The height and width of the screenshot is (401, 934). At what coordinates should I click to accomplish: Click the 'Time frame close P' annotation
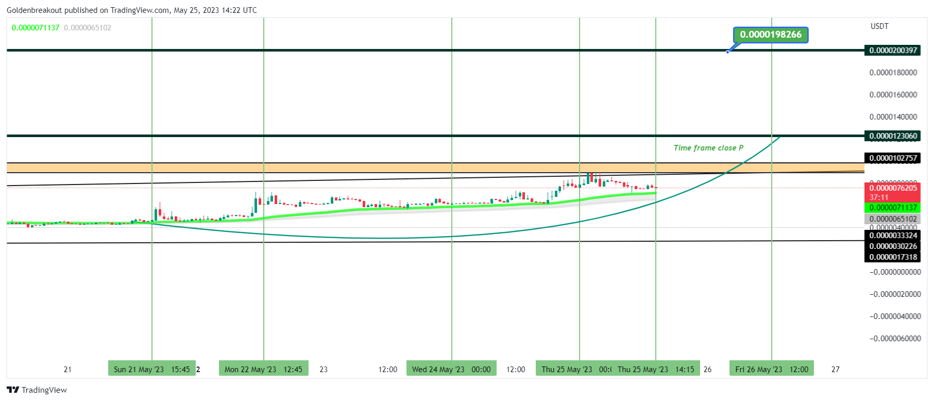tap(708, 148)
